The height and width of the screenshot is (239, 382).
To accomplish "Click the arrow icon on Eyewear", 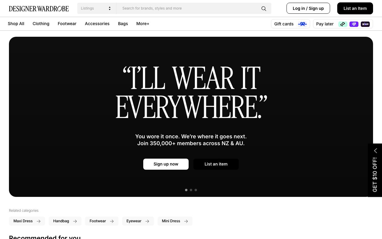I will click(147, 221).
